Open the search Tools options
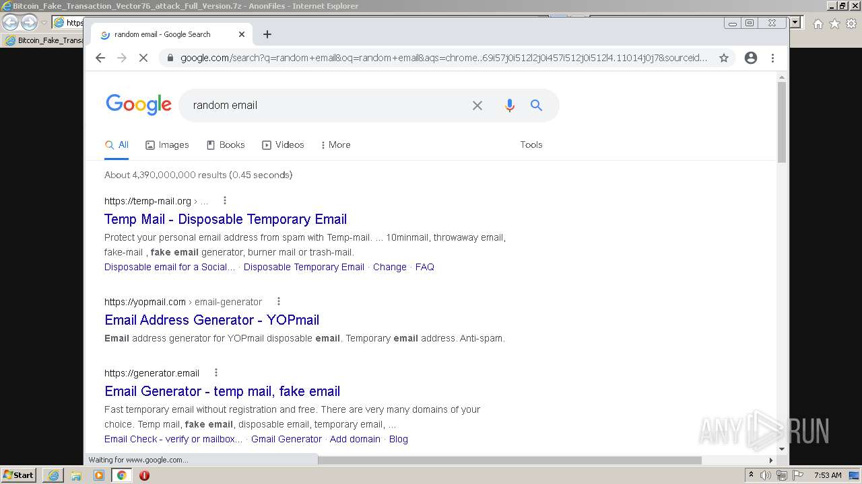 (x=531, y=145)
